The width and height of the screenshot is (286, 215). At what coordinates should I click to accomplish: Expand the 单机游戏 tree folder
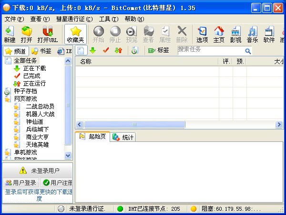8,152
